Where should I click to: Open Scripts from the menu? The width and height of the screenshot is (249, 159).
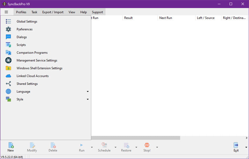tap(45, 45)
